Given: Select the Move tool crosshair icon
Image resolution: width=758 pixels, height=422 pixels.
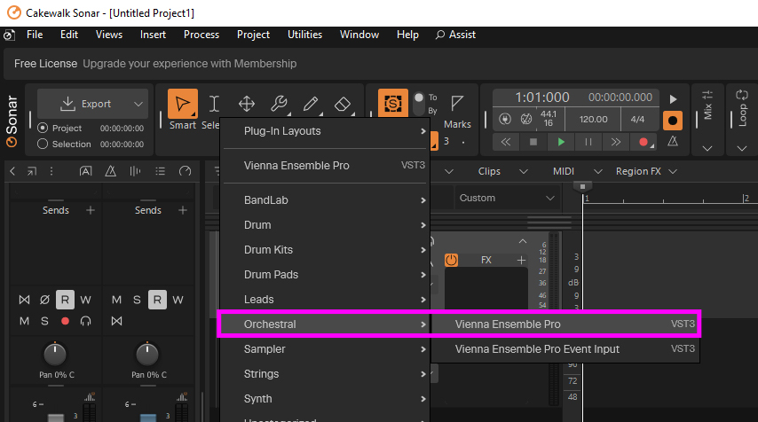Looking at the screenshot, I should coord(247,104).
